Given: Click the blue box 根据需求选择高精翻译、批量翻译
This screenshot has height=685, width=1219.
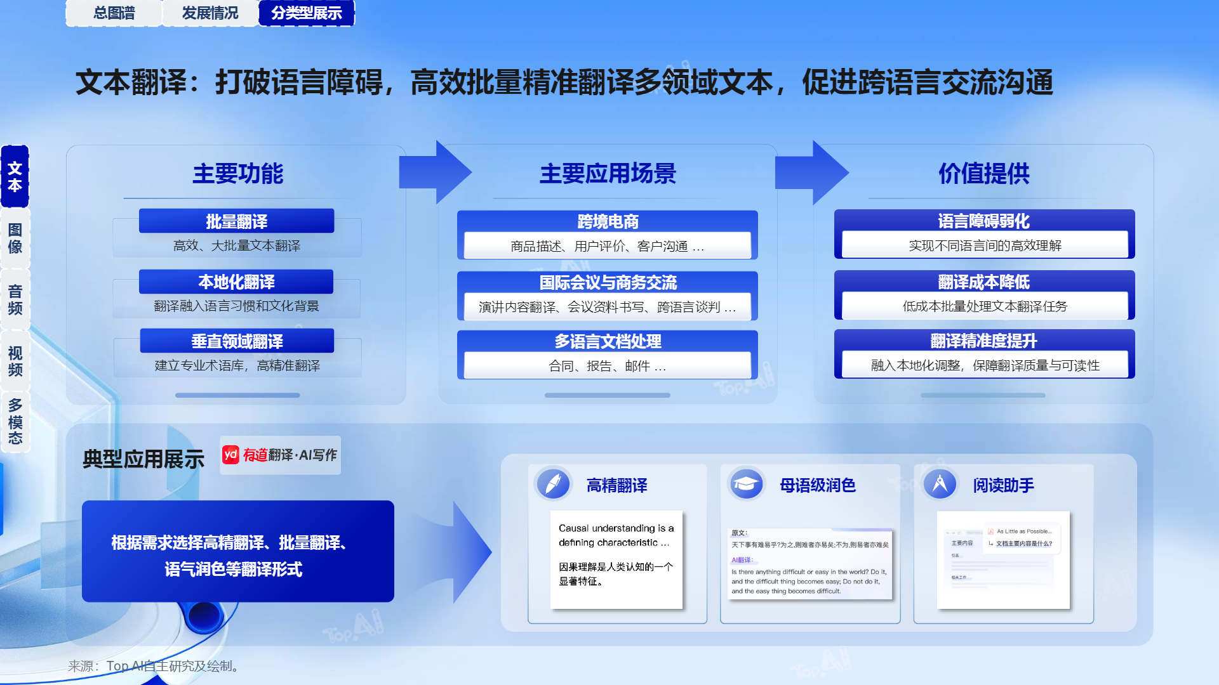Looking at the screenshot, I should (x=238, y=551).
